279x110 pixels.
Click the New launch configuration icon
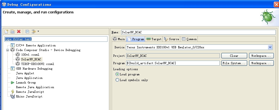[6, 32]
